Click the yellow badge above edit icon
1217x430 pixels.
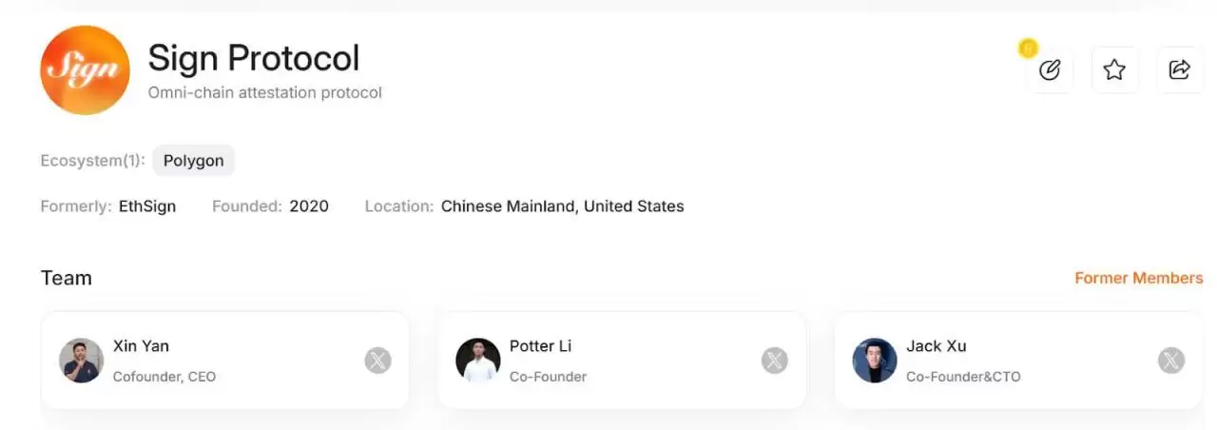1028,48
